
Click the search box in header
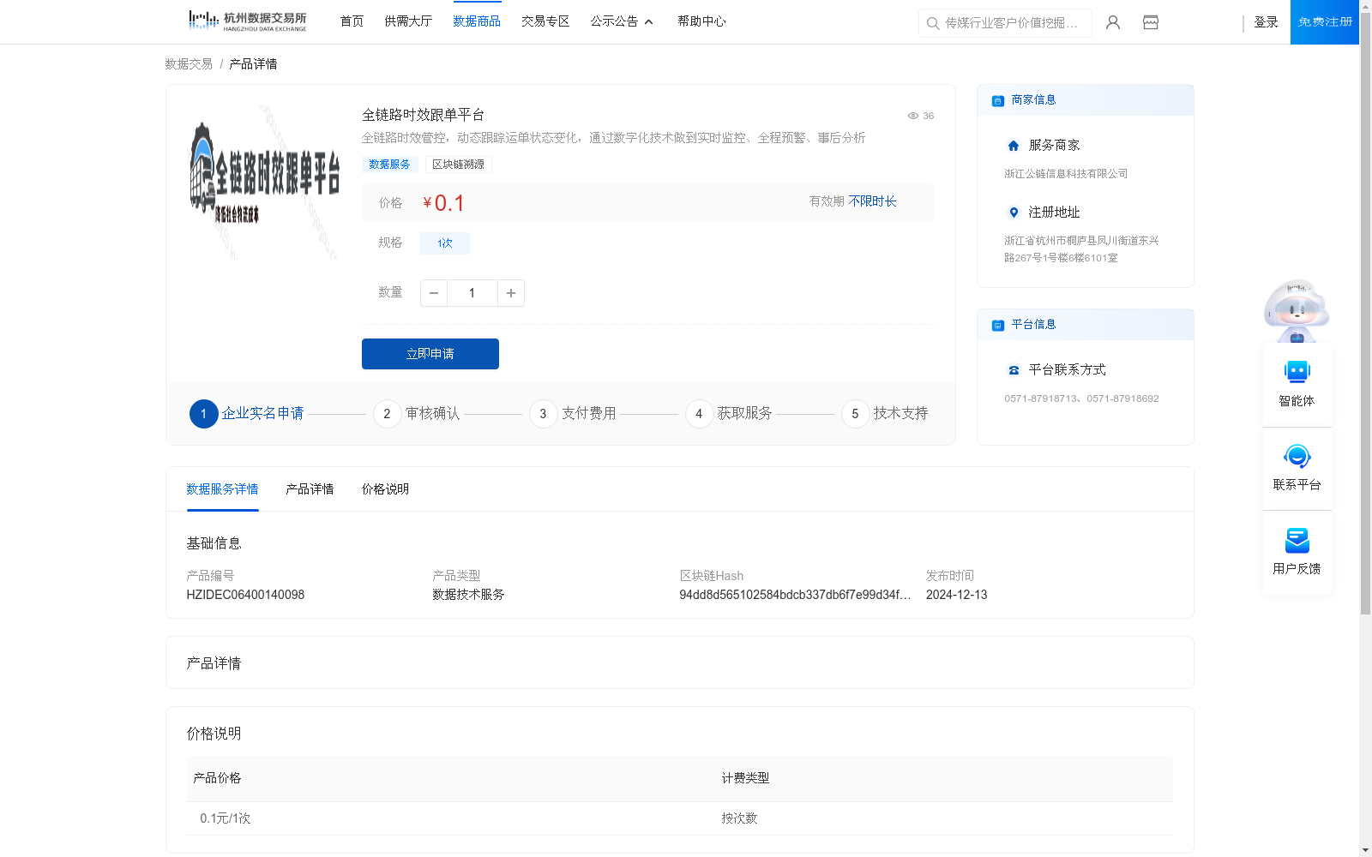[1005, 23]
